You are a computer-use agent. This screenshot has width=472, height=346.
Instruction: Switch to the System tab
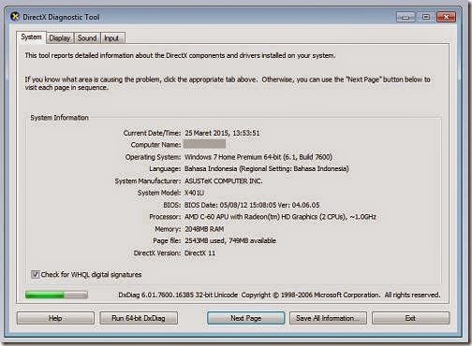[x=31, y=37]
